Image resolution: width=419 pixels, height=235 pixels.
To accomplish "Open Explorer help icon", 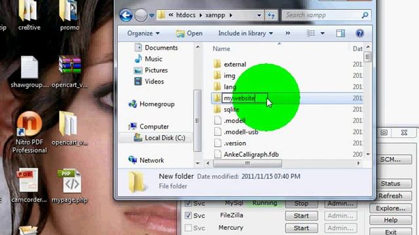I will coord(359,33).
